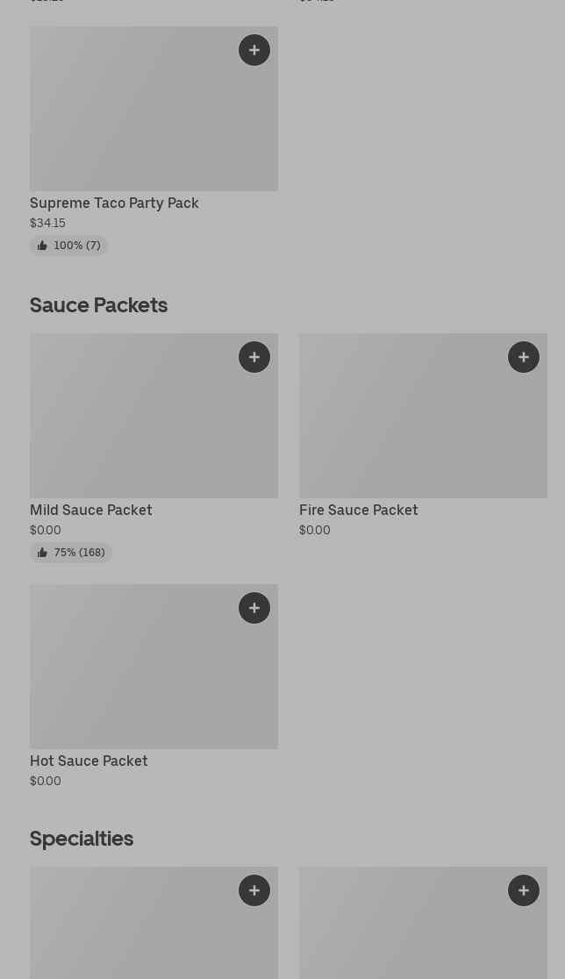Image resolution: width=565 pixels, height=979 pixels.
Task: View the 75% (168) rating badge
Action: 72,553
